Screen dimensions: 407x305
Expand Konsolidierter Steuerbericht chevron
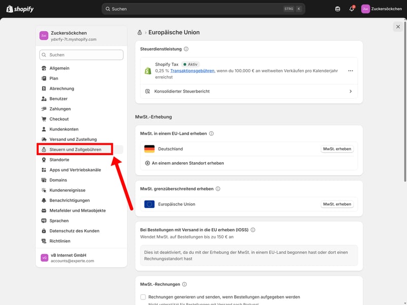(351, 91)
